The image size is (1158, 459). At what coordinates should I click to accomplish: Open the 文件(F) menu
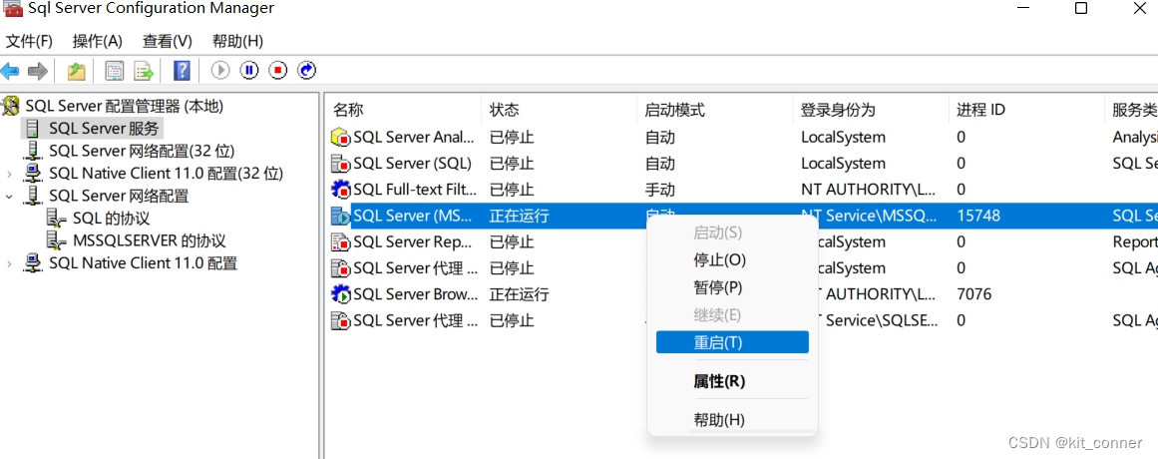click(x=30, y=41)
